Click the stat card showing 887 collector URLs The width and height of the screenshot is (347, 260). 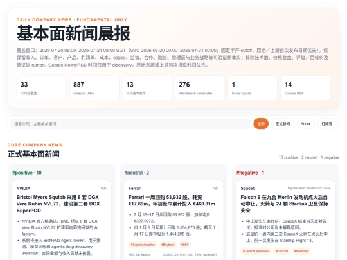(x=94, y=88)
